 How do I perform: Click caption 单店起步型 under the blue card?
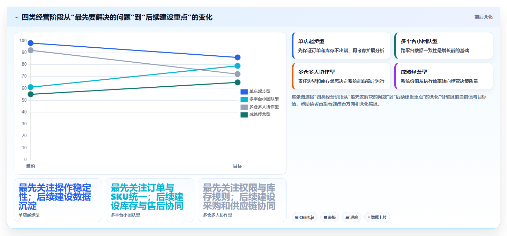pyautogui.click(x=29, y=215)
